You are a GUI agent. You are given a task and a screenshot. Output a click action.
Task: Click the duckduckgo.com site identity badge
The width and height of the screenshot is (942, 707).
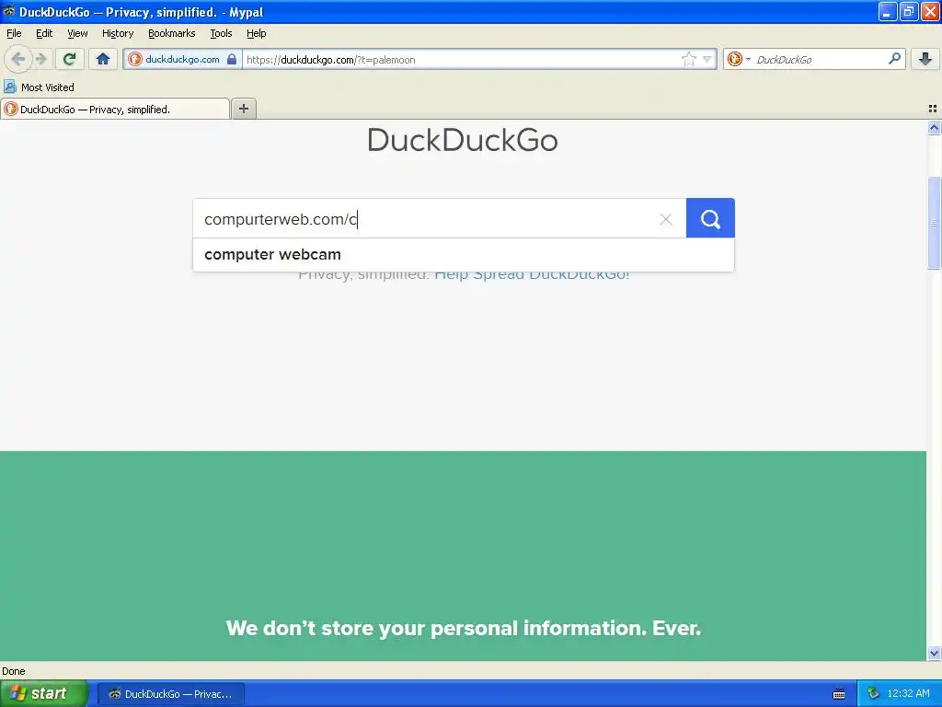coord(183,59)
